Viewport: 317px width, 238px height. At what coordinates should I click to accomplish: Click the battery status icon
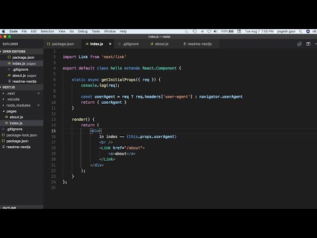pyautogui.click(x=231, y=32)
